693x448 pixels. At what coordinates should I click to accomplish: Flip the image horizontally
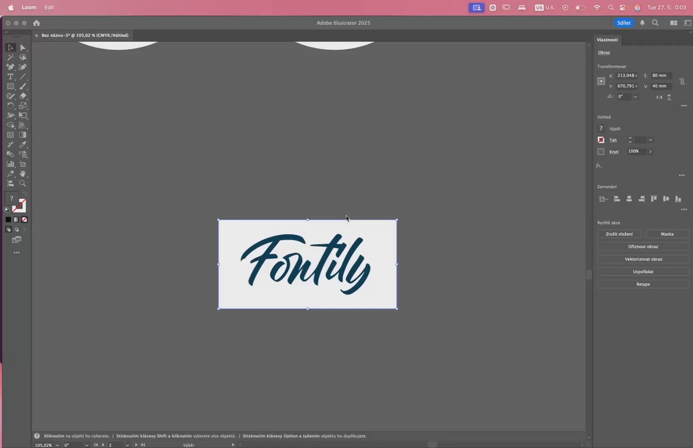tap(659, 97)
